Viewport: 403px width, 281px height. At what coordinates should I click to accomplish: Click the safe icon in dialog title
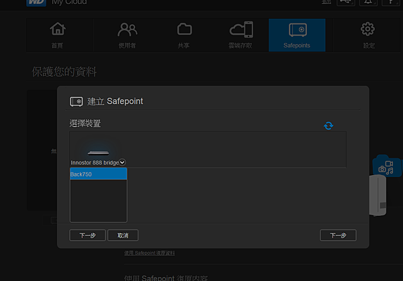(77, 102)
